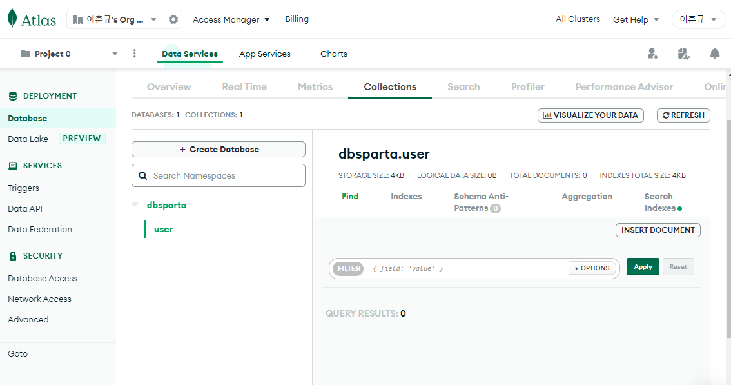731x385 pixels.
Task: Open the 이훈규 user account menu
Action: [698, 19]
